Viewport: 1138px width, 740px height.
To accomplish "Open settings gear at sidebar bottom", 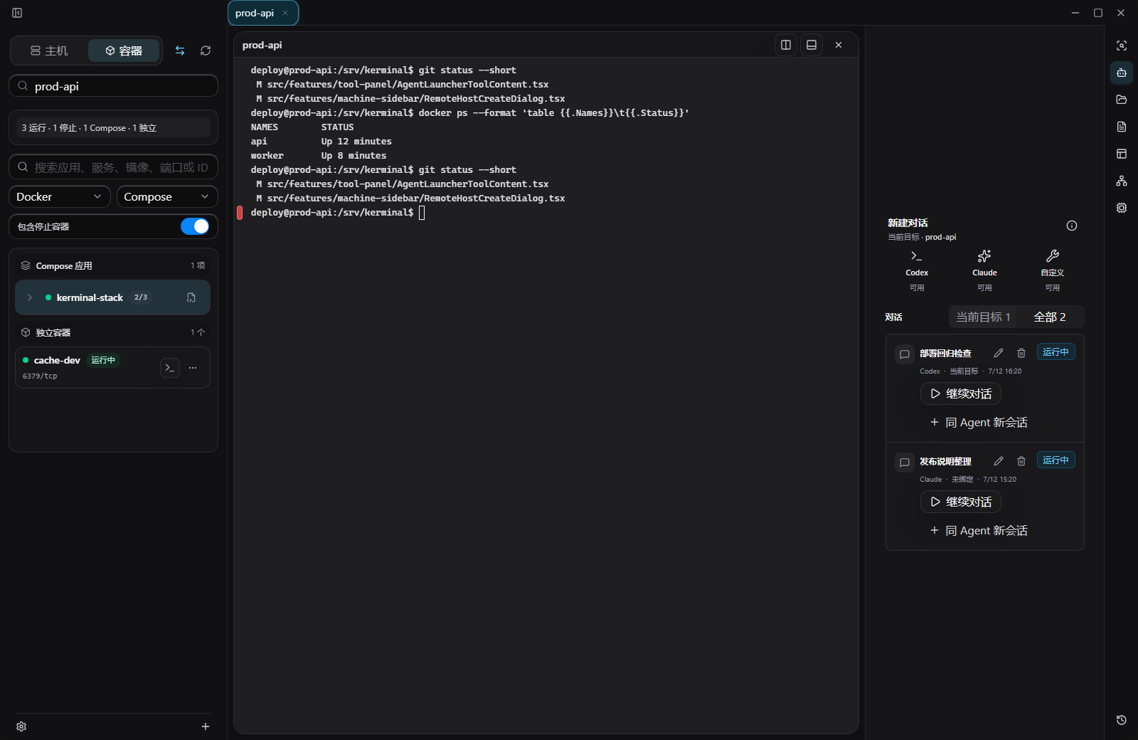I will coord(21,726).
